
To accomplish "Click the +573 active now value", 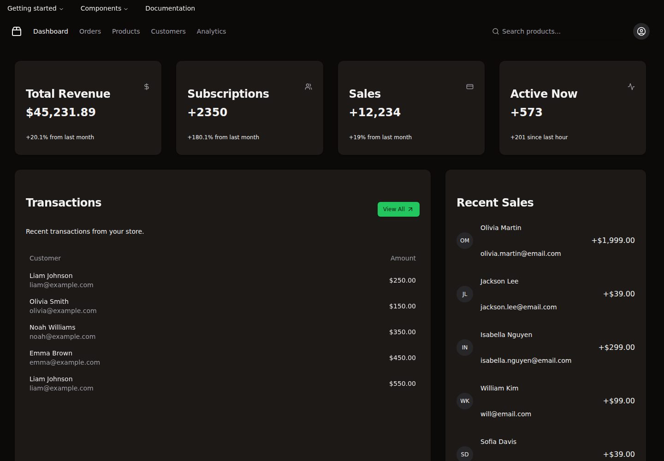I will coord(527,112).
